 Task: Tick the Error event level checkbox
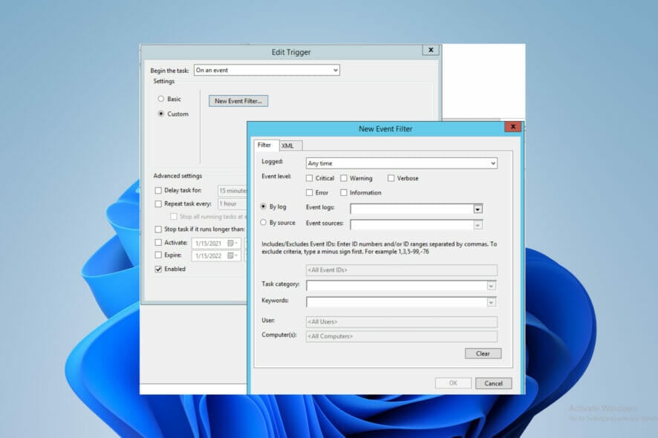point(309,193)
